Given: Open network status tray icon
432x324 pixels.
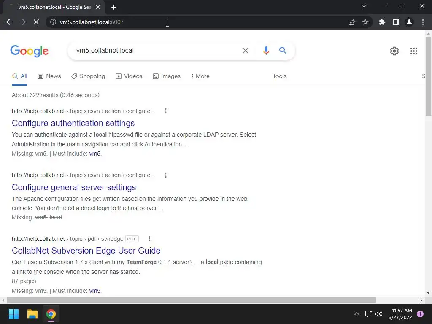Looking at the screenshot, I should [368, 314].
